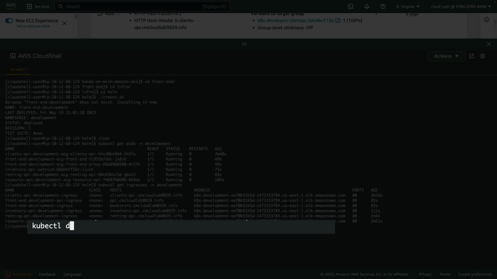Viewport: 497px width, 279px height.
Task: Expand the N. Virginia region dropdown
Action: (407, 6)
